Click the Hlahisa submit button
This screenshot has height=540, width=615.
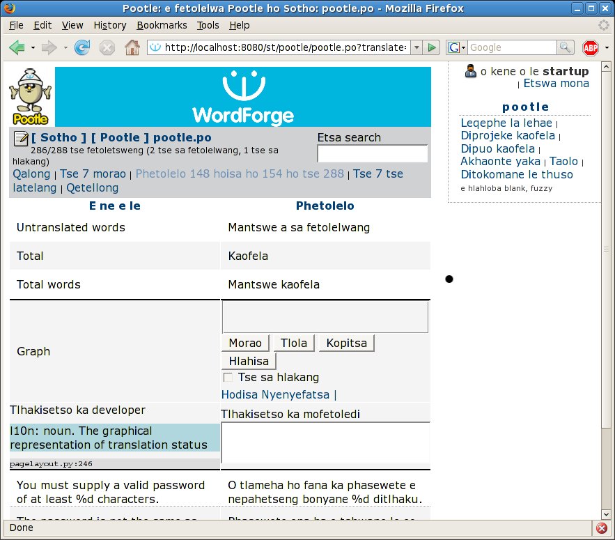click(249, 361)
